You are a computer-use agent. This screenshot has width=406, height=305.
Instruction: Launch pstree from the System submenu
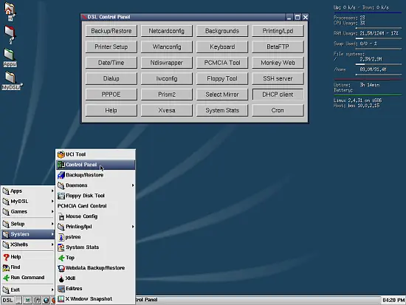point(95,237)
